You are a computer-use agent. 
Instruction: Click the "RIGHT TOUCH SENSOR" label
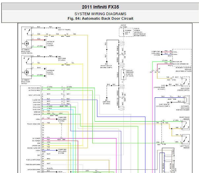click(185, 118)
